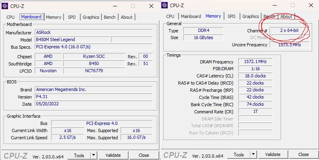Close the right CPU-Z window with X
319x160 pixels.
click(311, 5)
